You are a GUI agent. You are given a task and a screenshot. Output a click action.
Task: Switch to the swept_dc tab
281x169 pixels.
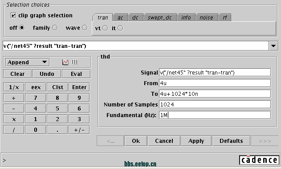(x=160, y=17)
